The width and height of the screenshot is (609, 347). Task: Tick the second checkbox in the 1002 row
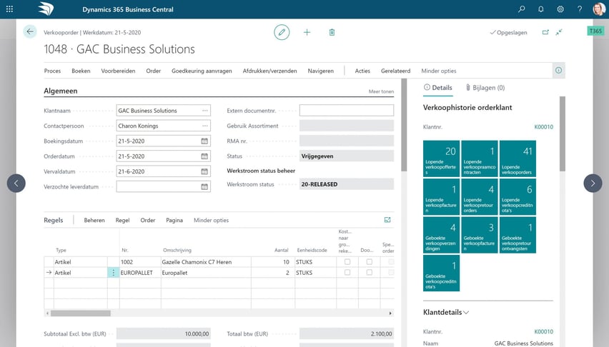coord(369,262)
